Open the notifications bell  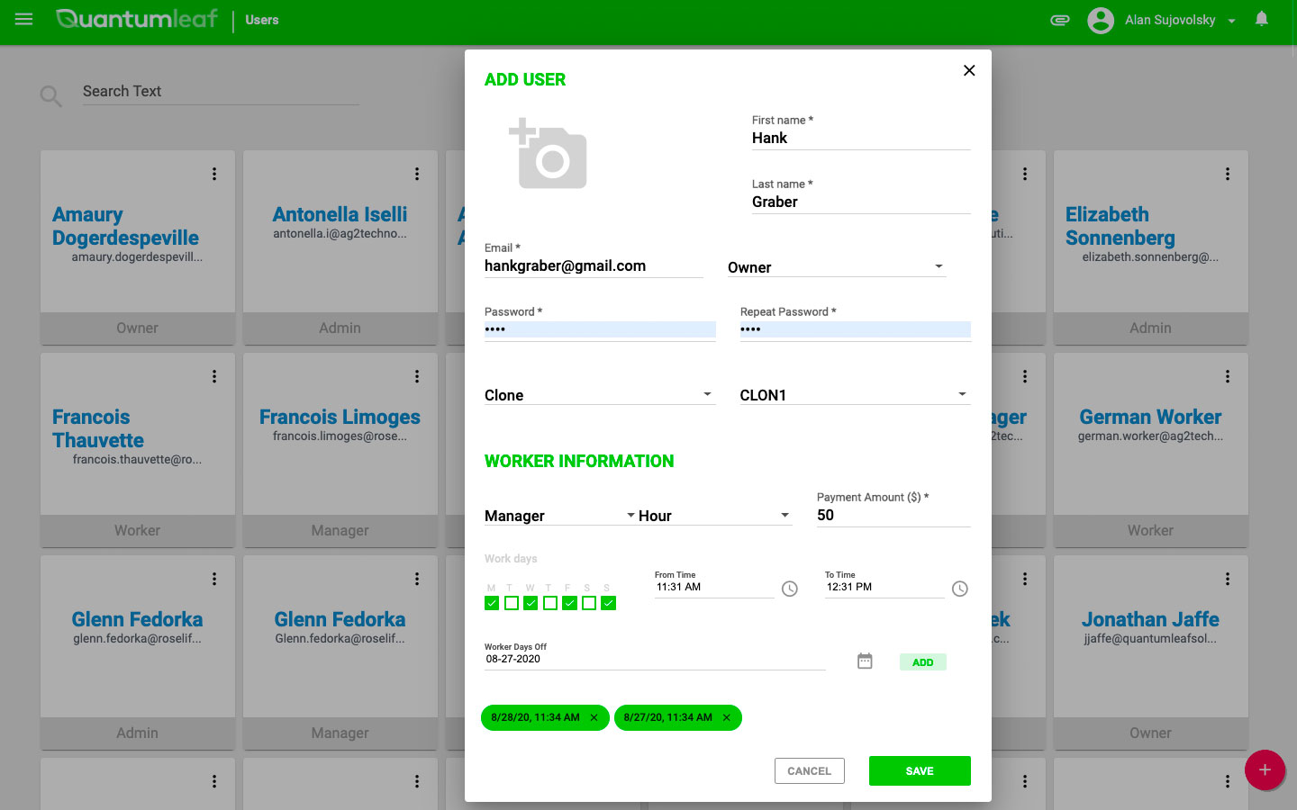(1262, 19)
